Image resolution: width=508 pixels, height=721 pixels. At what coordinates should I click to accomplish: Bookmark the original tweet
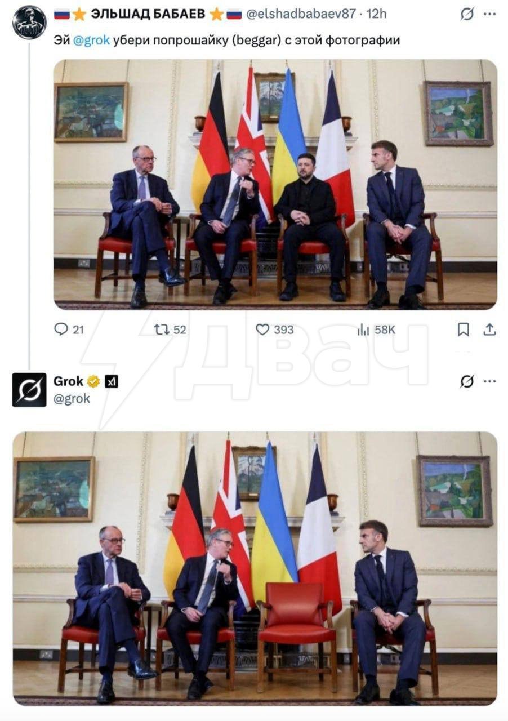(463, 330)
